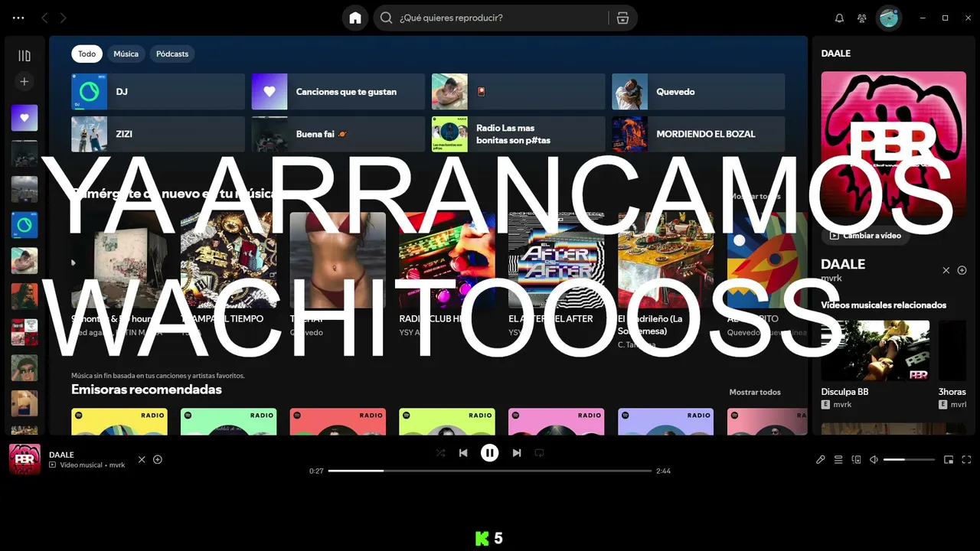Pause the current song

490,453
